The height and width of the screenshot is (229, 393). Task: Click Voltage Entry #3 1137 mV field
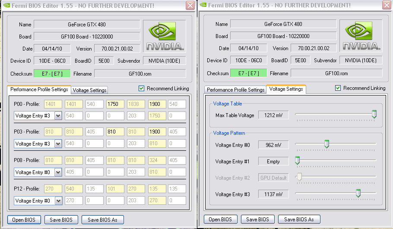point(273,194)
